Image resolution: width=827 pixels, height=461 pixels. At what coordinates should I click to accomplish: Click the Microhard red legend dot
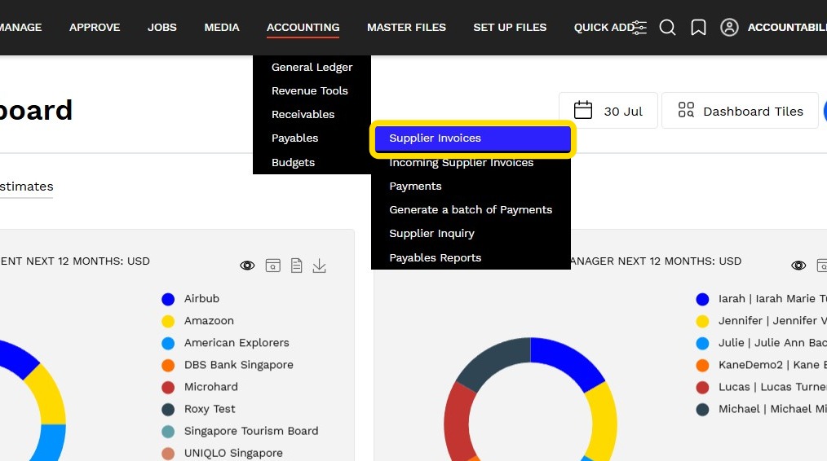point(168,388)
